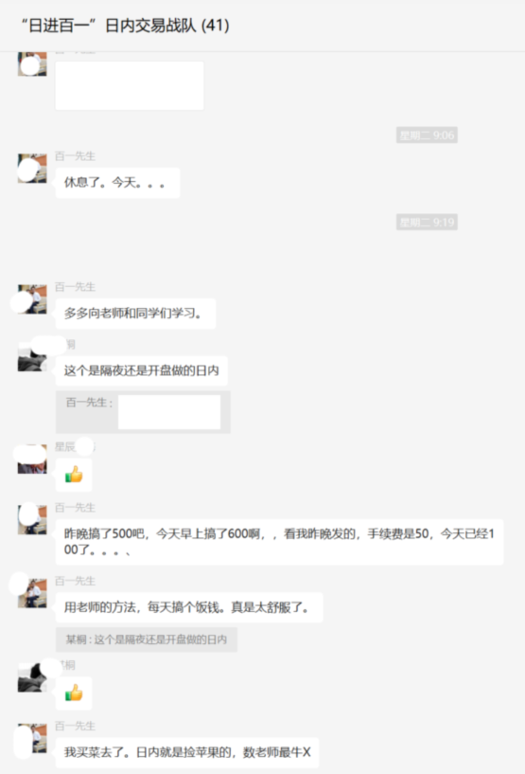Screen dimensions: 525x774
Task: Click the thumbs-up emoji from 星辰
Action: pyautogui.click(x=74, y=475)
